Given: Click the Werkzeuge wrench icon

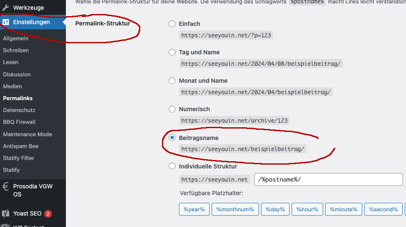Looking at the screenshot, I should (6, 8).
